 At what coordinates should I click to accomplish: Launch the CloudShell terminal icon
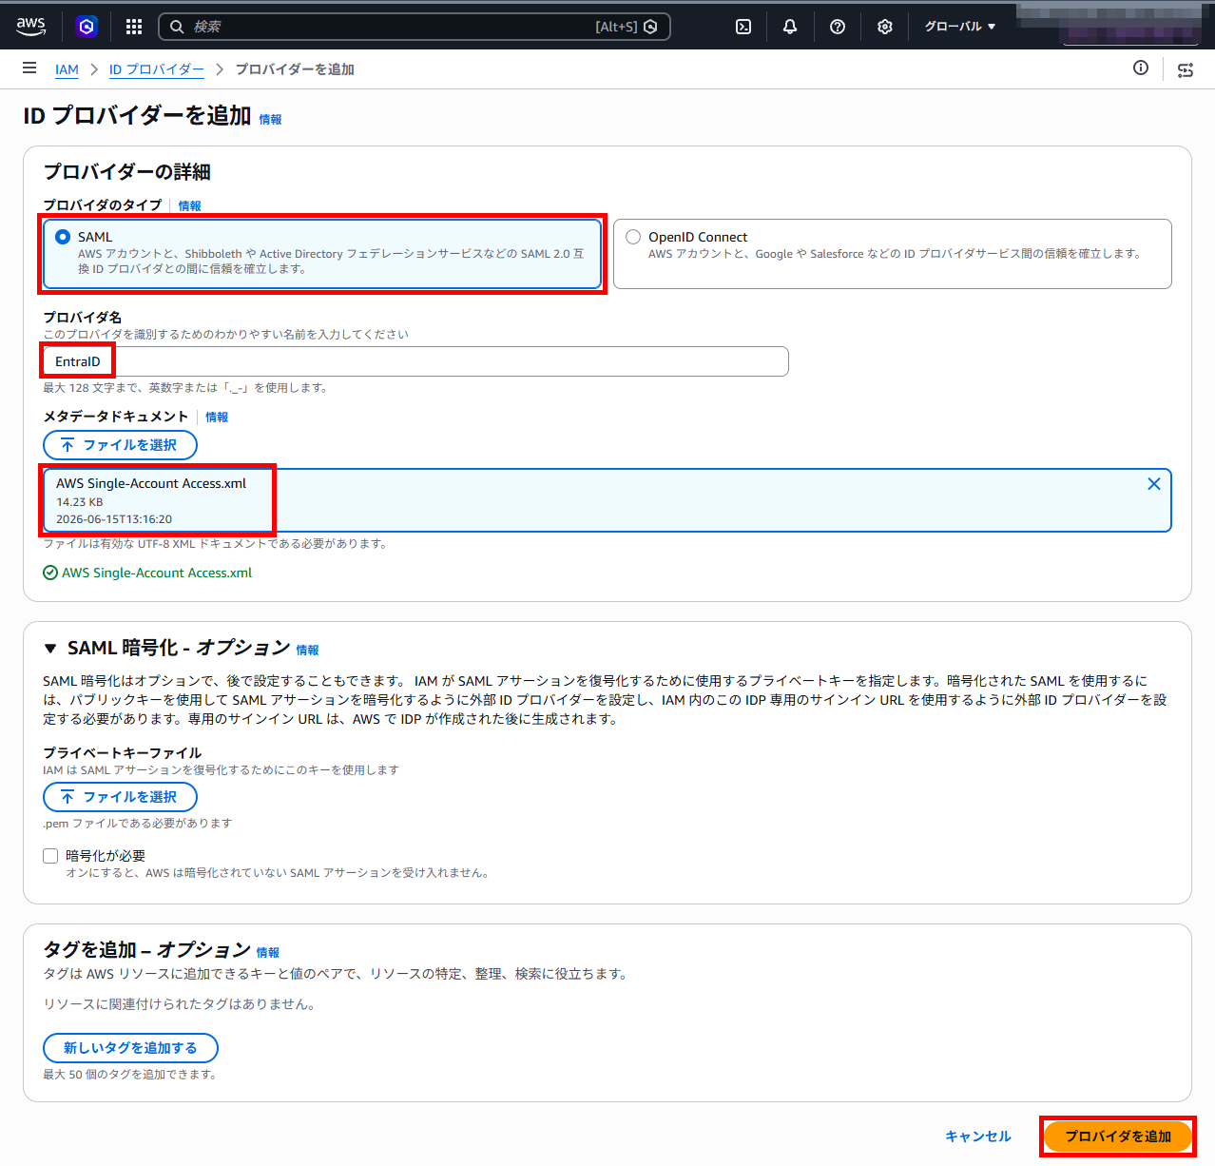(743, 27)
